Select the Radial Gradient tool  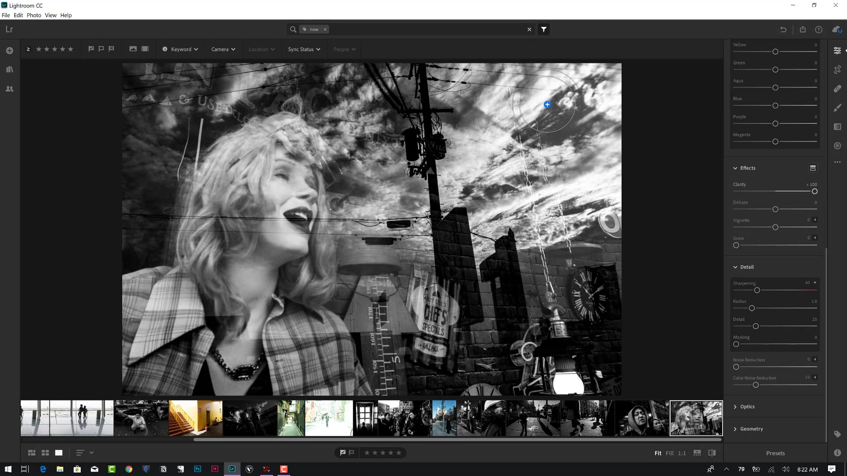(x=837, y=146)
